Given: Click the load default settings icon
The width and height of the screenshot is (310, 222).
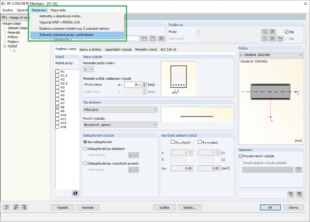Looking at the screenshot, I should [291, 194].
